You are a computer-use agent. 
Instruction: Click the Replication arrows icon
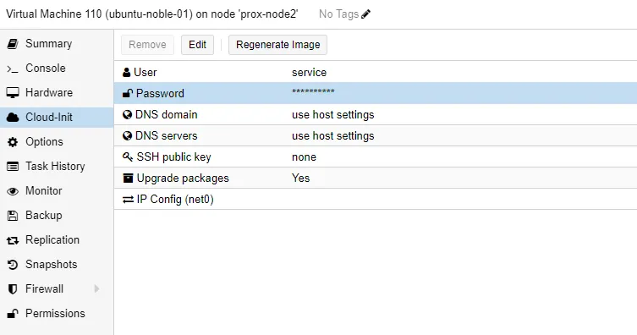pos(13,240)
